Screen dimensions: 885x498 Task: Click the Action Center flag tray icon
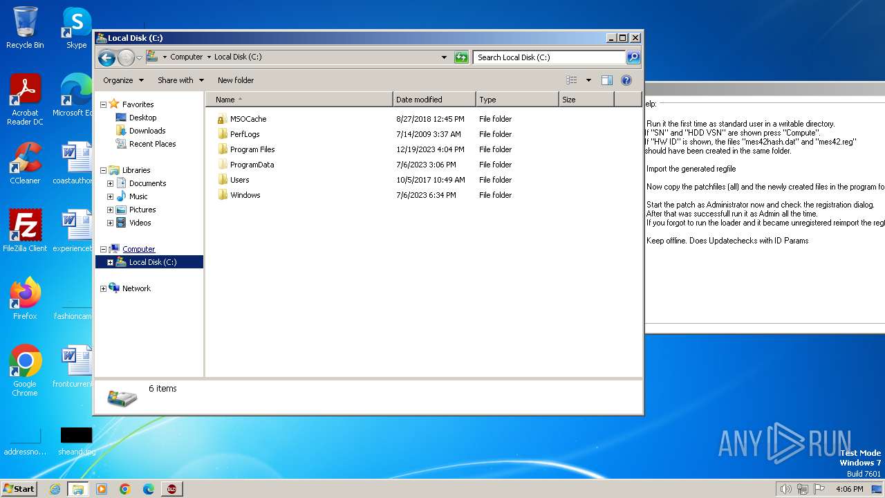(819, 489)
